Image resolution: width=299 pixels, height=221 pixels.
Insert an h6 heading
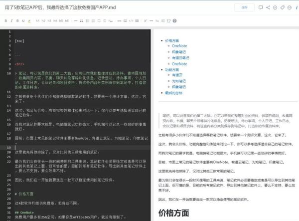[67, 21]
